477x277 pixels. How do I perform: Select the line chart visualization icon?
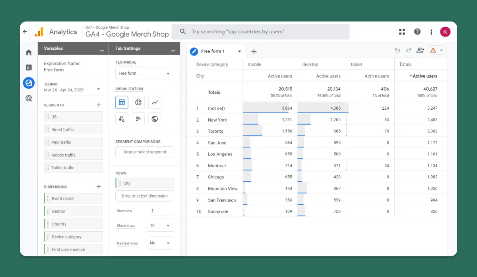155,103
